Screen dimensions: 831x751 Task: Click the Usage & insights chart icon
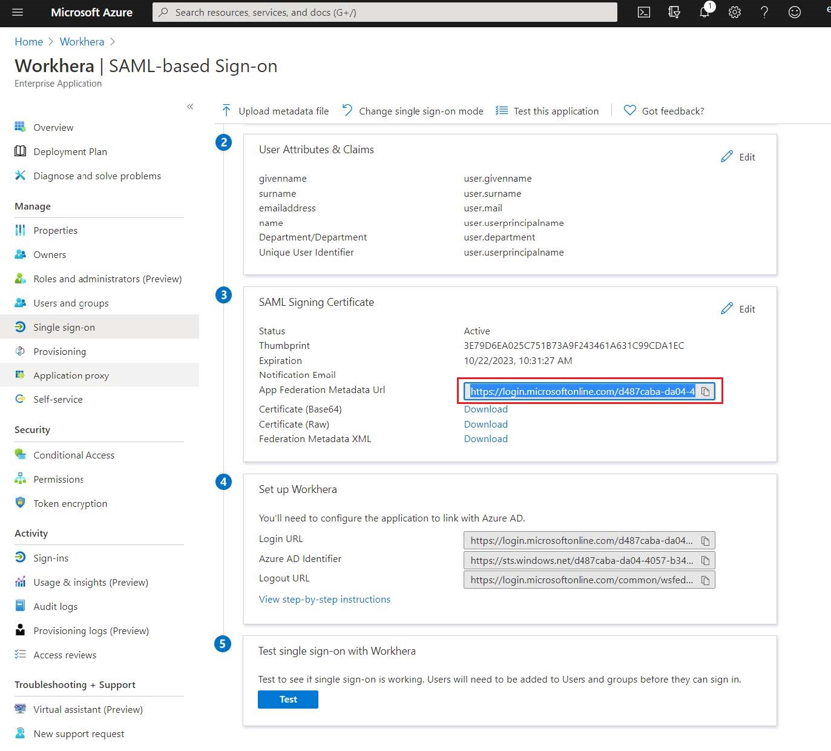pos(20,581)
